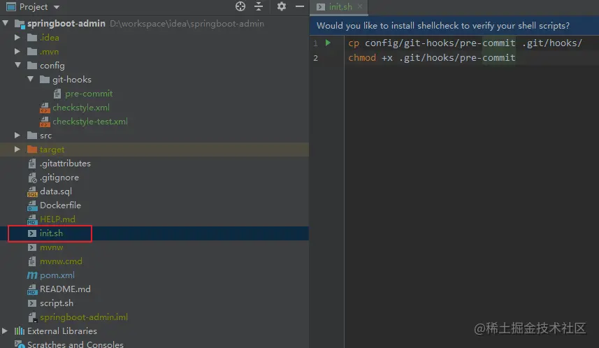Click the locate-in-project crosshair icon

(x=240, y=6)
